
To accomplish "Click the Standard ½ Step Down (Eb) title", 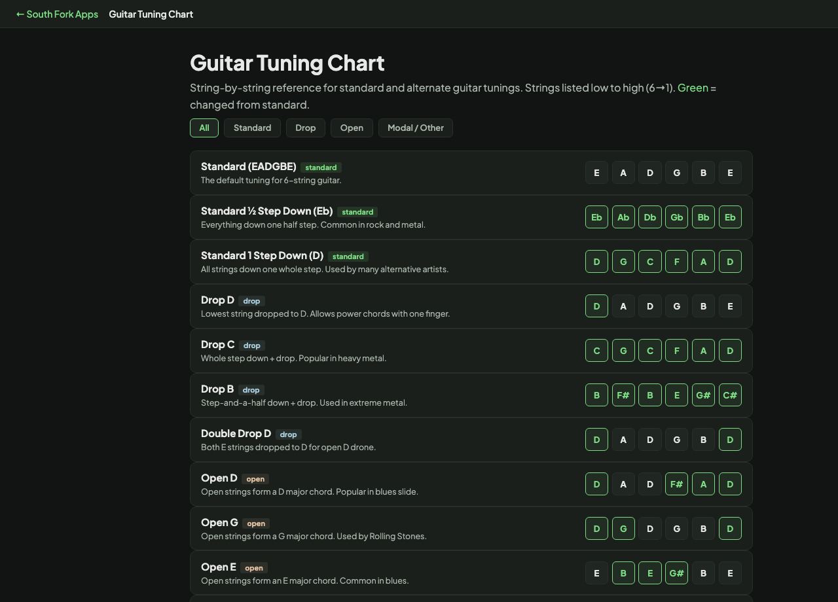I will coord(267,211).
